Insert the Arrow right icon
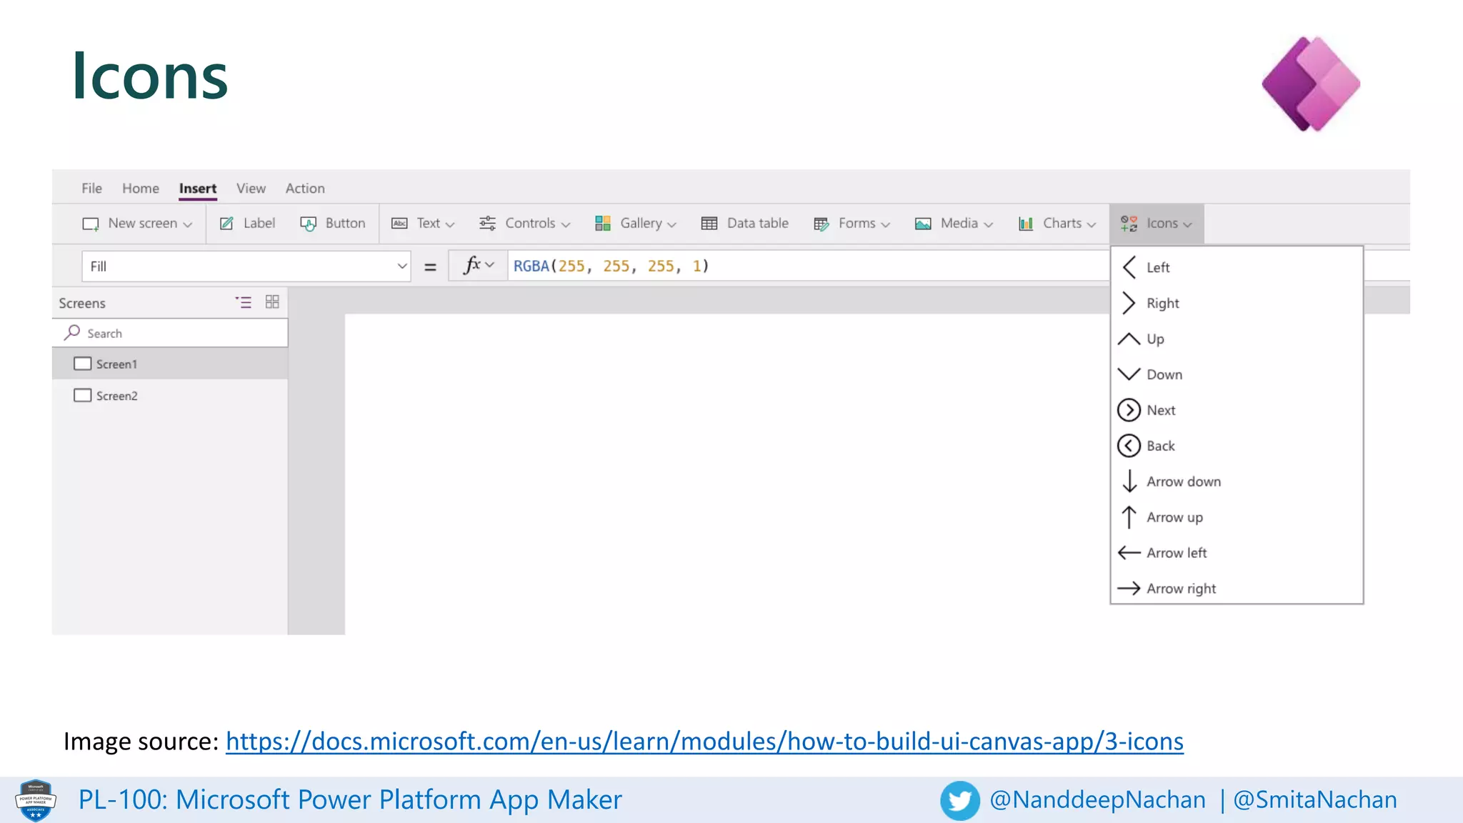1463x823 pixels. click(1129, 589)
